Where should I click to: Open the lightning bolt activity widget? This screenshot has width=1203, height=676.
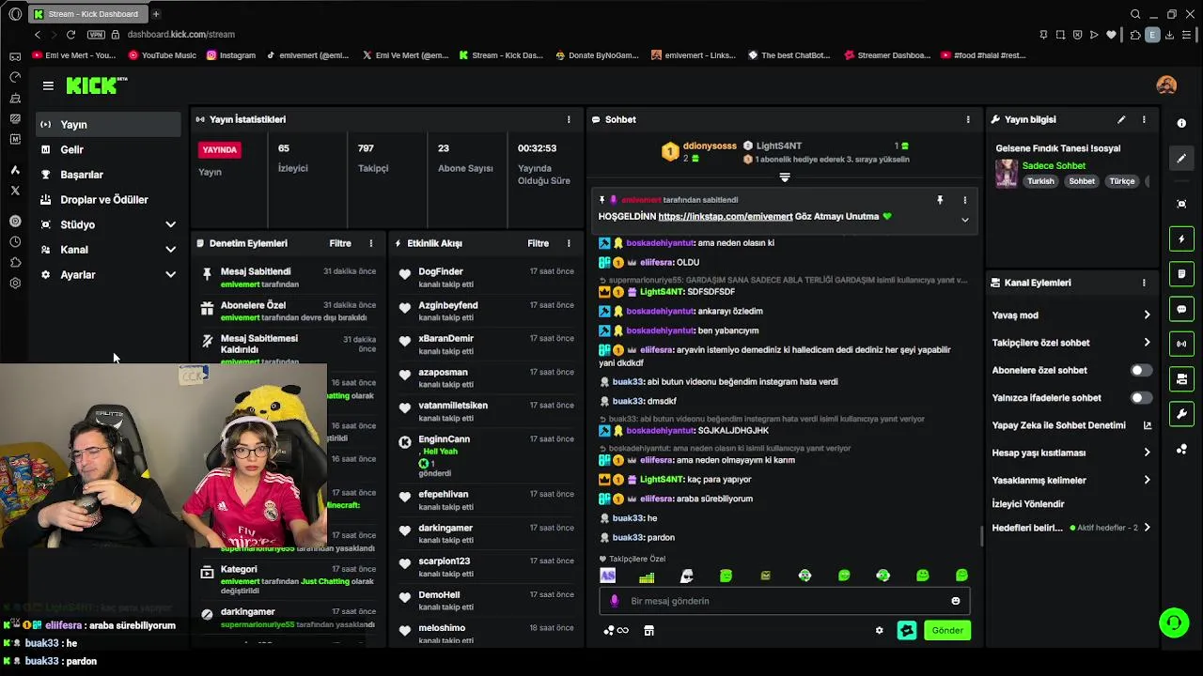1181,238
